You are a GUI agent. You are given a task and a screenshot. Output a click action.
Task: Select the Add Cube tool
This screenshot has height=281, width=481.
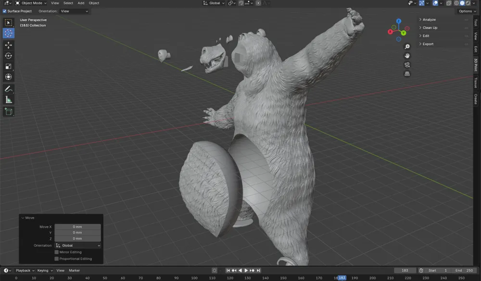tap(8, 111)
